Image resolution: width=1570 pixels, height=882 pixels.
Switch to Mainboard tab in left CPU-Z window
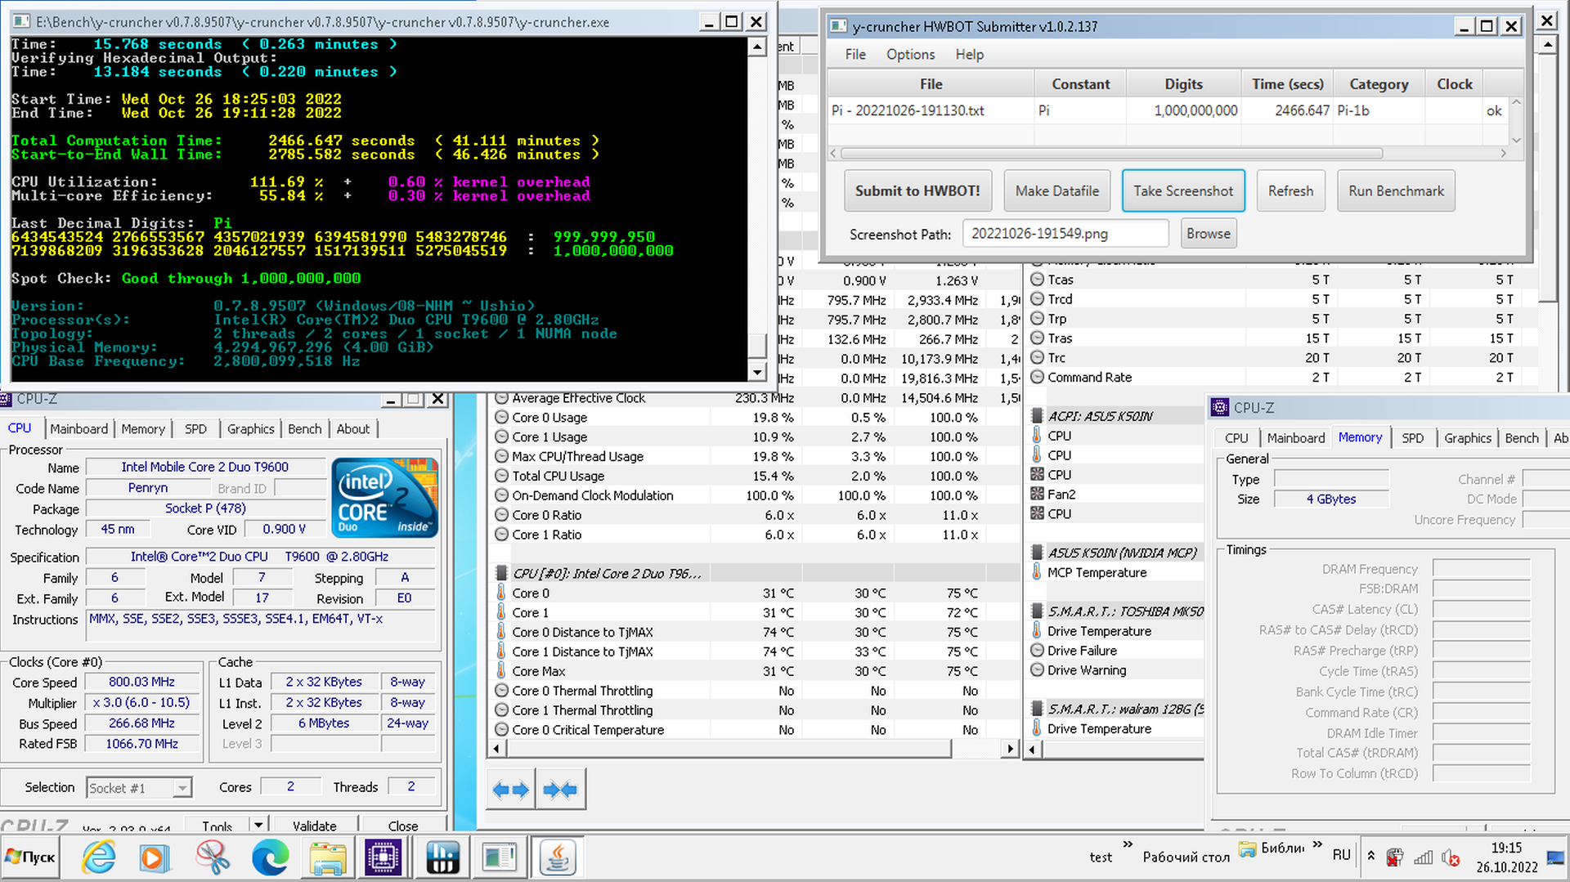[78, 428]
